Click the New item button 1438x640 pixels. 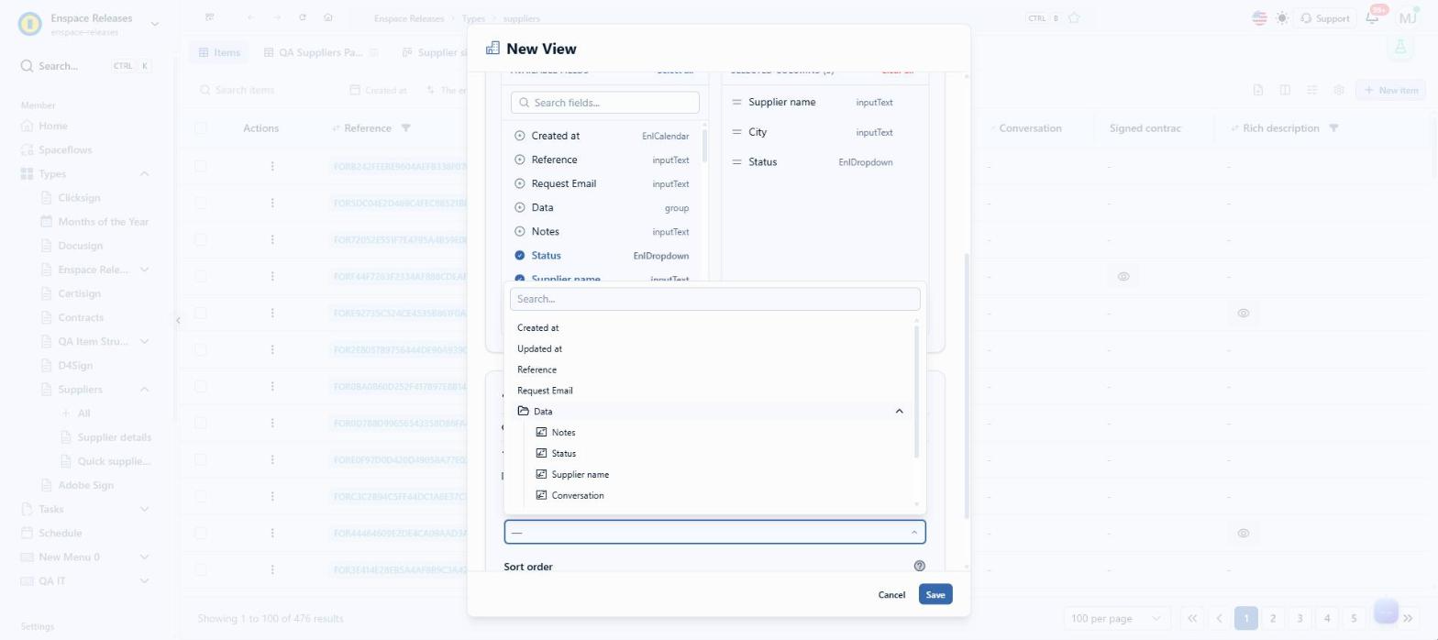coord(1391,90)
